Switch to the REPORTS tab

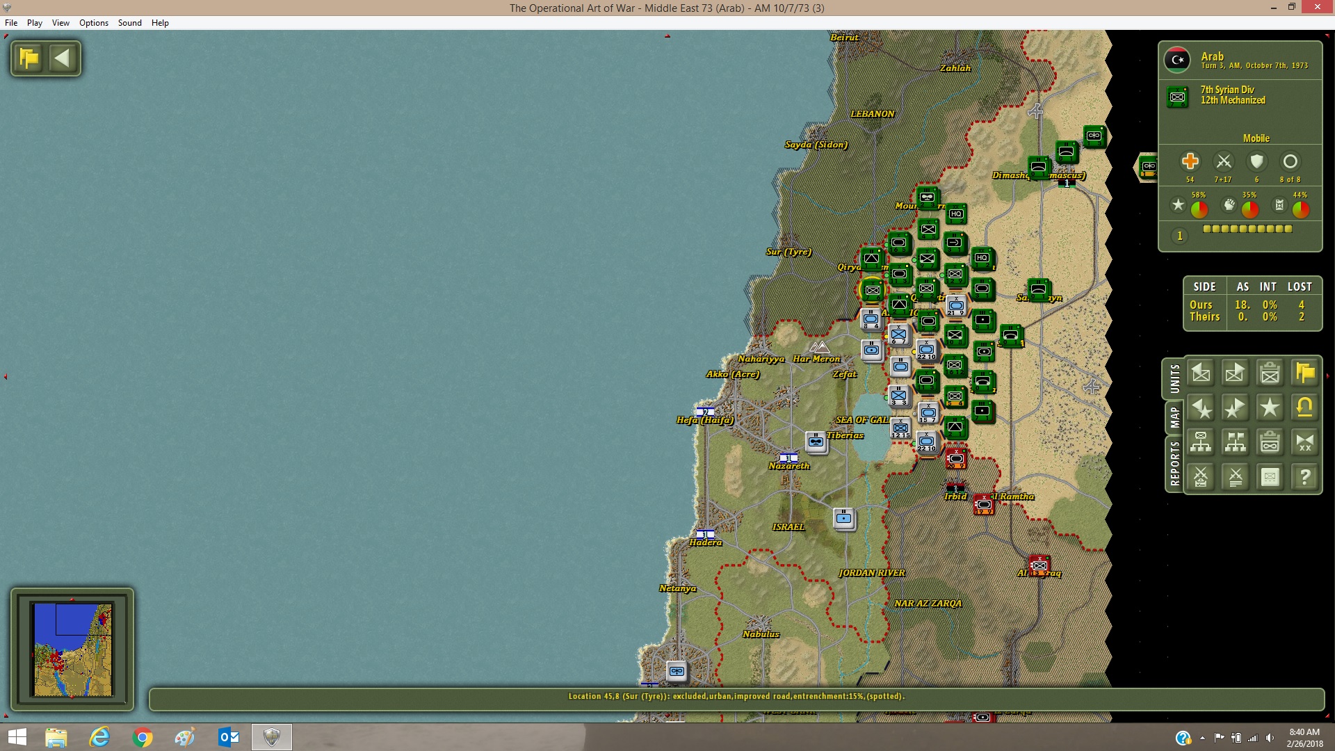point(1174,464)
